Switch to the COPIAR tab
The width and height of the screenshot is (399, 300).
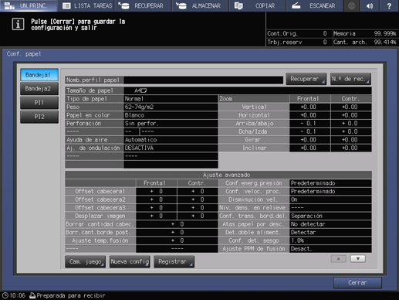point(258,5)
